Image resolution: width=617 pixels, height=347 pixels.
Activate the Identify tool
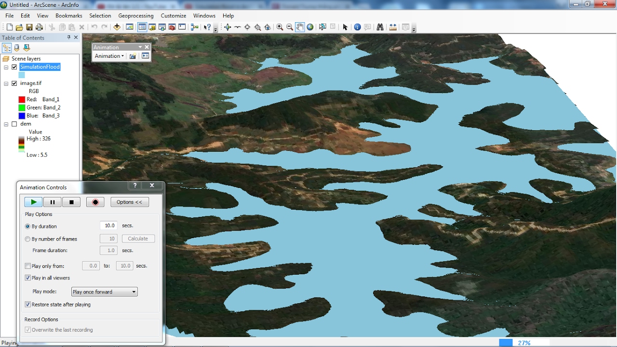coord(357,27)
